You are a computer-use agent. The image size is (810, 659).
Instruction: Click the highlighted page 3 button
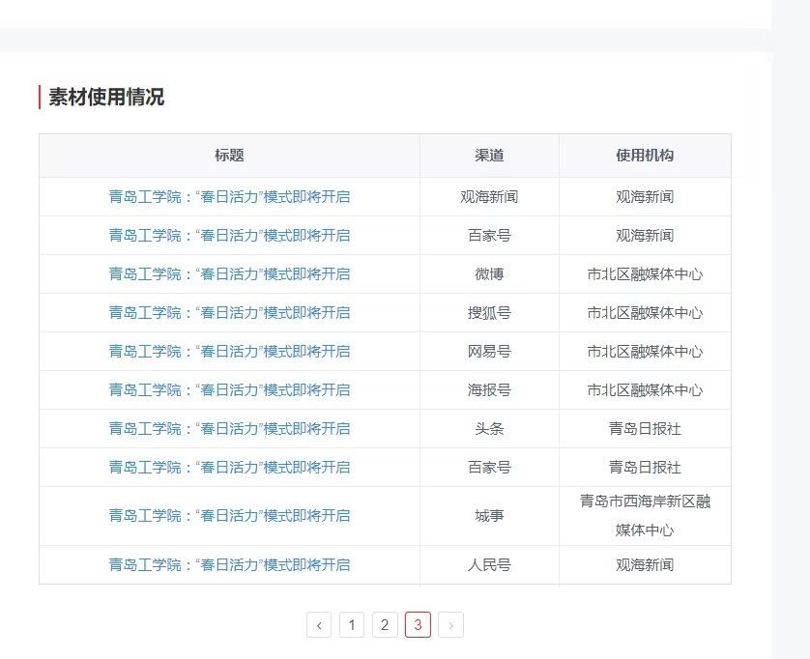(x=418, y=625)
